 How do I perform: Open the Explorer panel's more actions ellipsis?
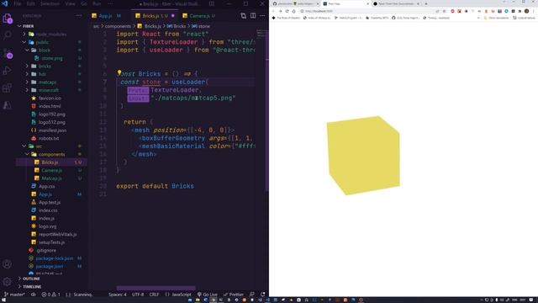point(79,16)
